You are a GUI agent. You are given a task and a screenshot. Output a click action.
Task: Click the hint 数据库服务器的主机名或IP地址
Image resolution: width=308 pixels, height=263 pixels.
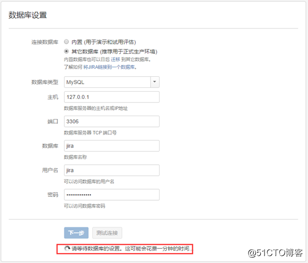96,108
